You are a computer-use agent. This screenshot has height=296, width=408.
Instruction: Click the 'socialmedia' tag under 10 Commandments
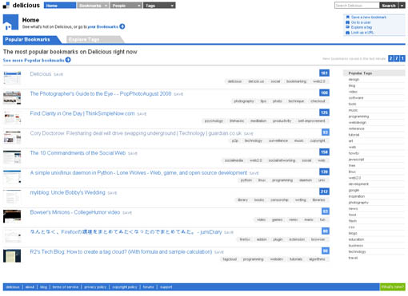coord(234,160)
